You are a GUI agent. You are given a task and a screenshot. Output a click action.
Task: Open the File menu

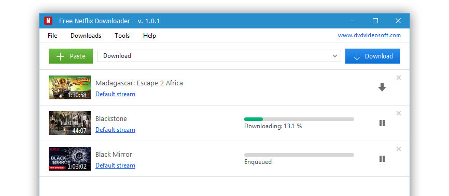point(52,36)
